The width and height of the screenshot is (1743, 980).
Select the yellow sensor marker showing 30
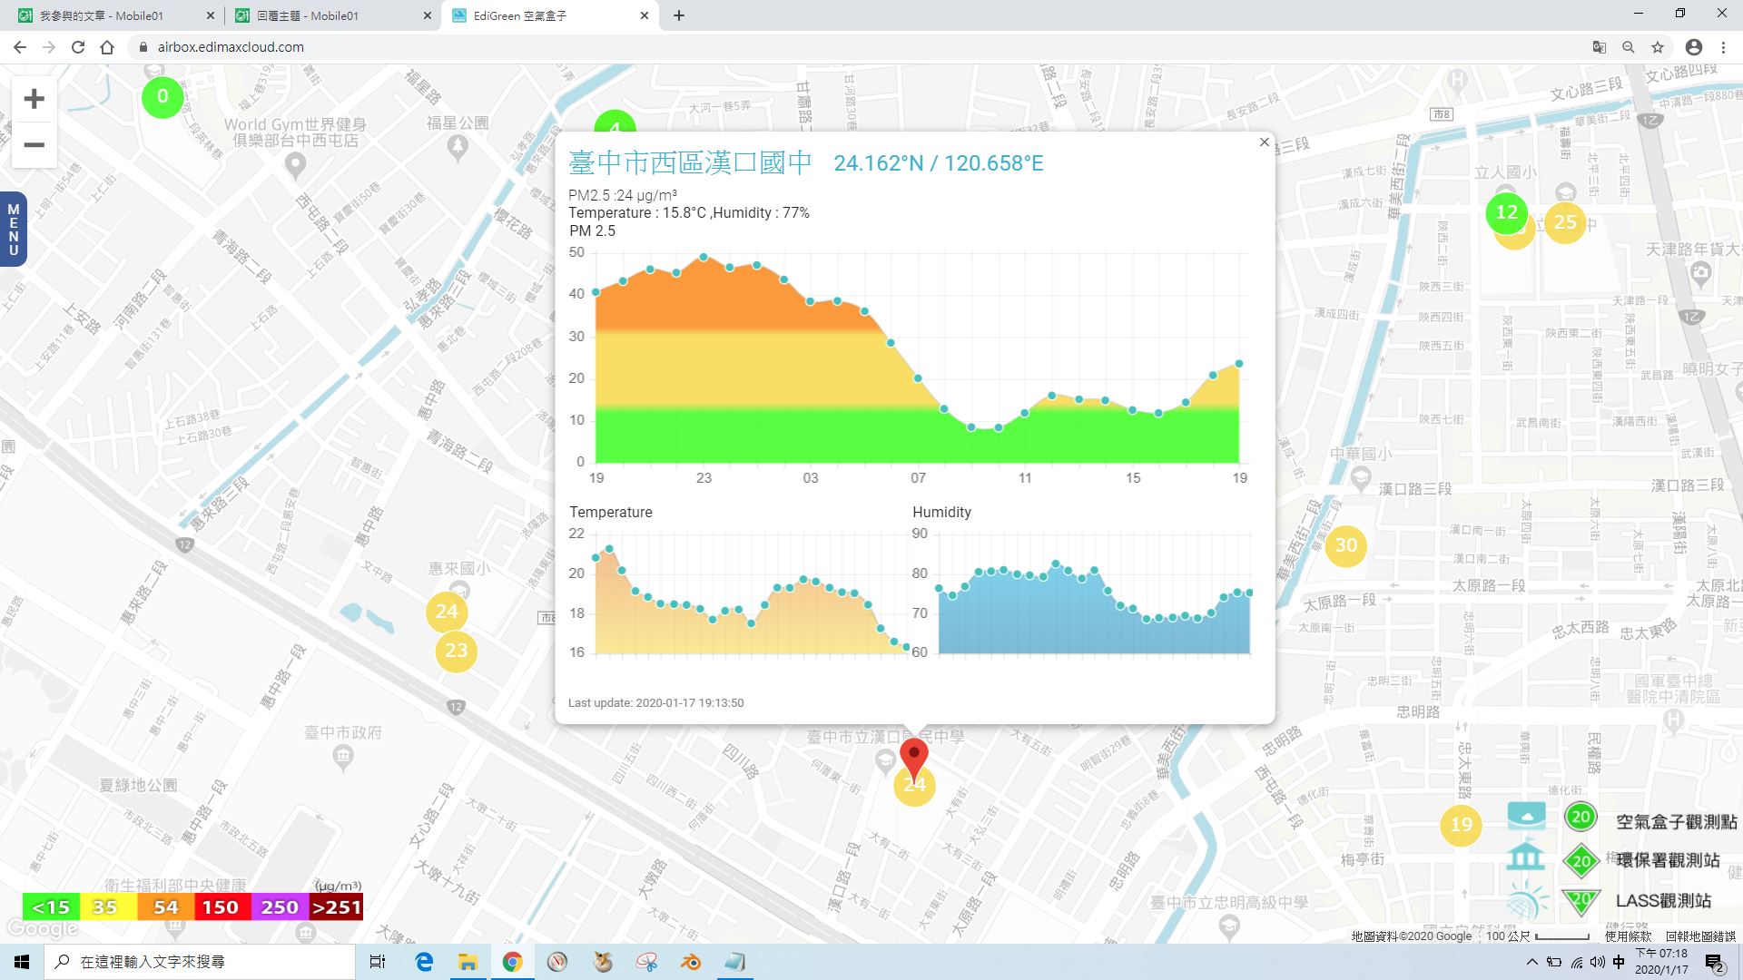[x=1346, y=545]
